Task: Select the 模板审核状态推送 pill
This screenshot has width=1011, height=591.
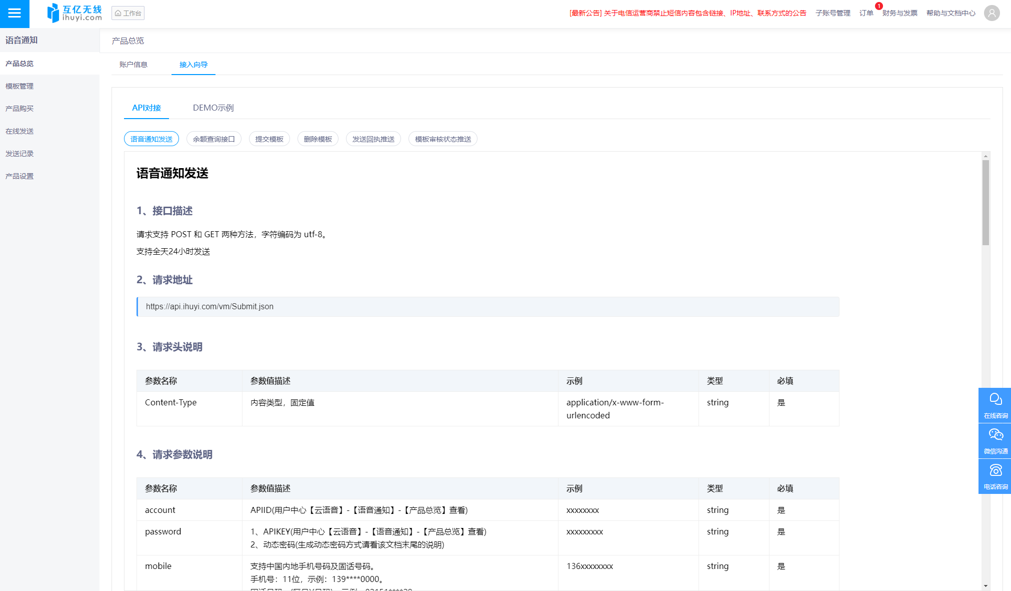Action: pos(442,139)
